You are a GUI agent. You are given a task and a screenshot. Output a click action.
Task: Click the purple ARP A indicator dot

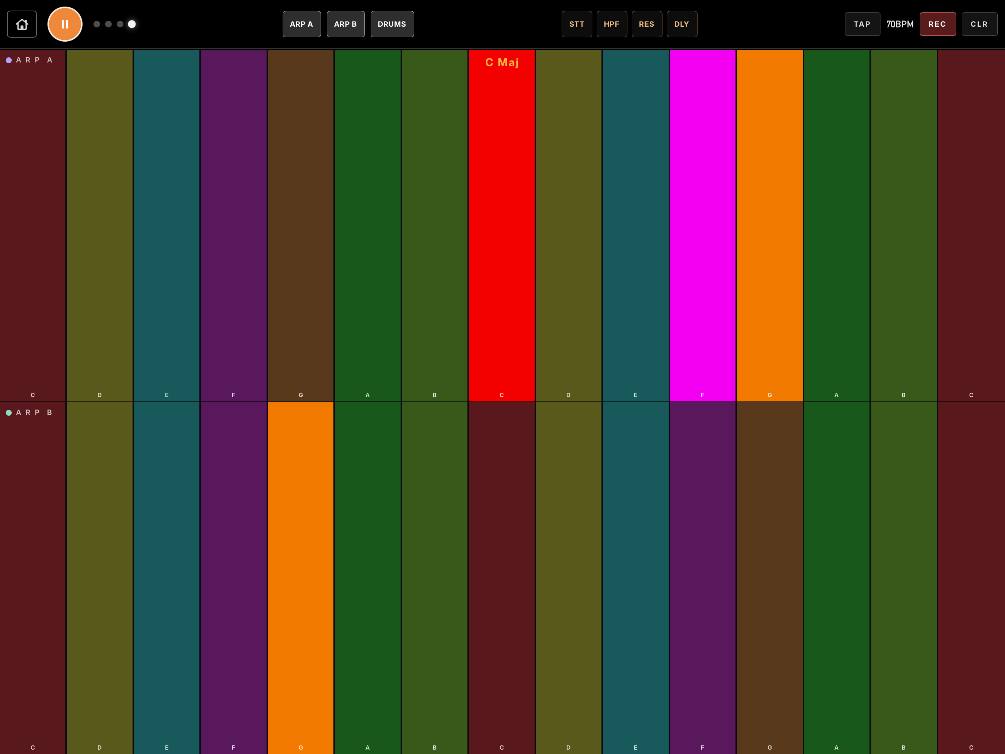pyautogui.click(x=9, y=60)
